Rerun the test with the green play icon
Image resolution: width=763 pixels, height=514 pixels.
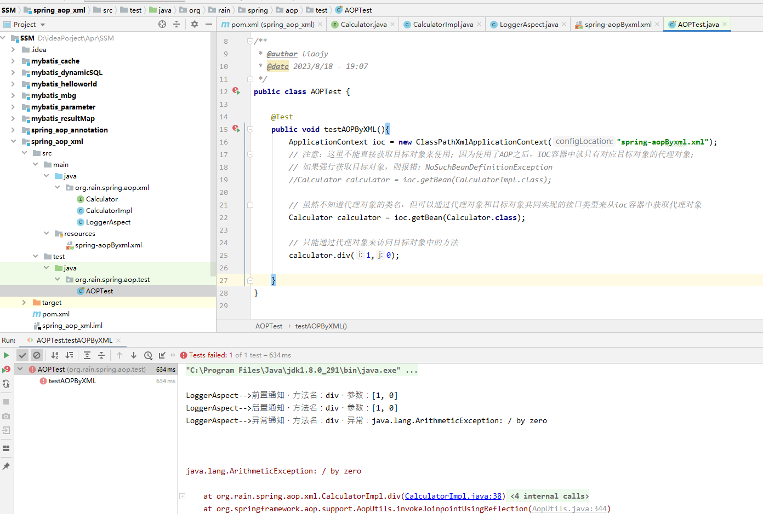coord(6,355)
